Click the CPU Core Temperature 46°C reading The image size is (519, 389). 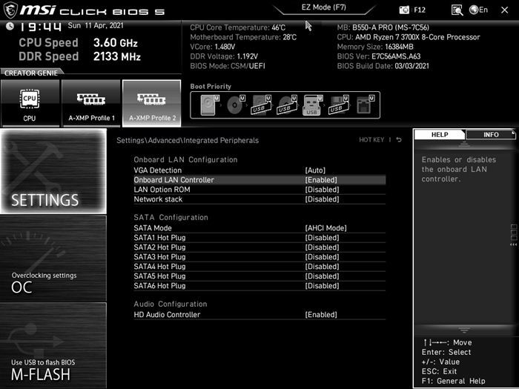237,27
